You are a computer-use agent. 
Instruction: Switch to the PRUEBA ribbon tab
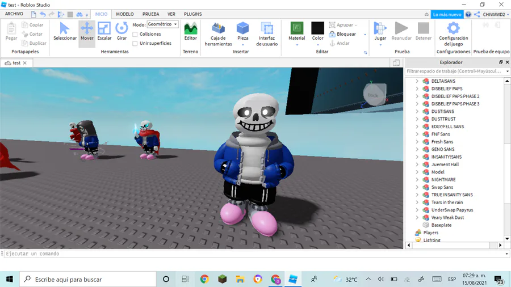150,14
